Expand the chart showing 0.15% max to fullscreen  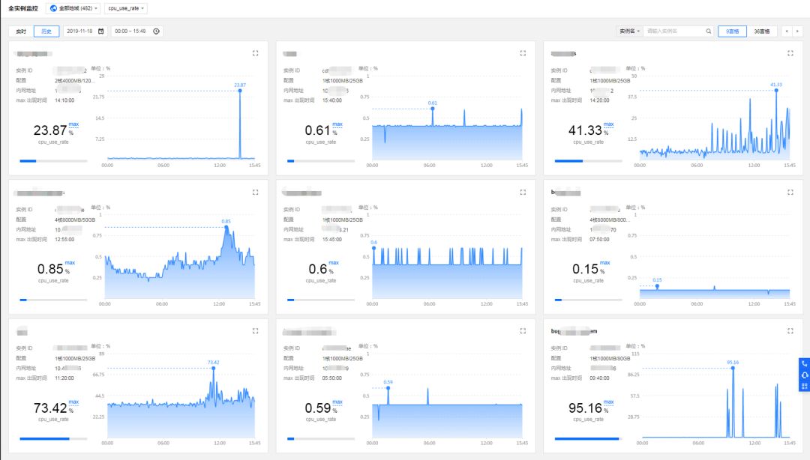pos(790,192)
